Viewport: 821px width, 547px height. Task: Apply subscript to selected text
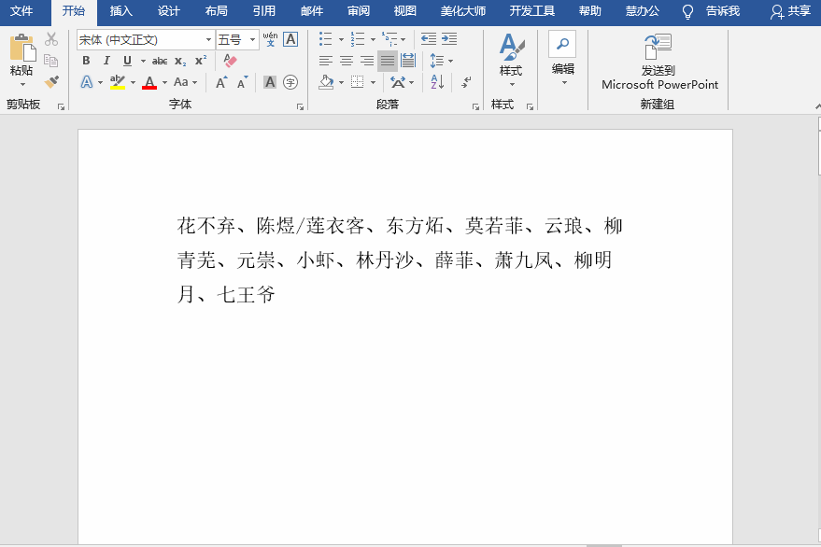[179, 61]
